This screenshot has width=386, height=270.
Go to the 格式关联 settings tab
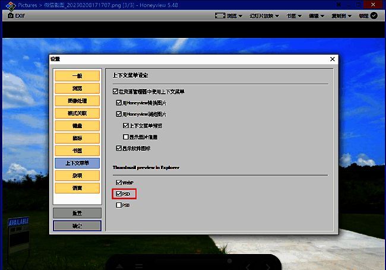pyautogui.click(x=77, y=113)
